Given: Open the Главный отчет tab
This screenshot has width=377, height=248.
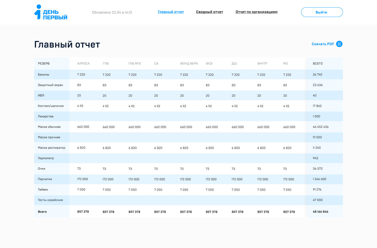Looking at the screenshot, I should [171, 12].
